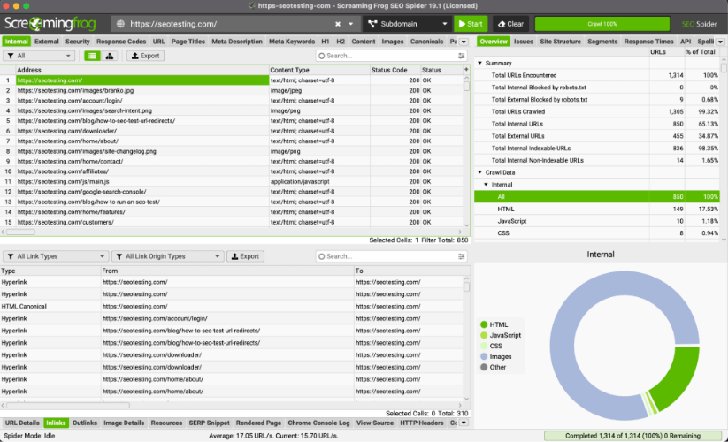The height and width of the screenshot is (442, 728).
Task: Open search options icon in lower search box
Action: 461,256
